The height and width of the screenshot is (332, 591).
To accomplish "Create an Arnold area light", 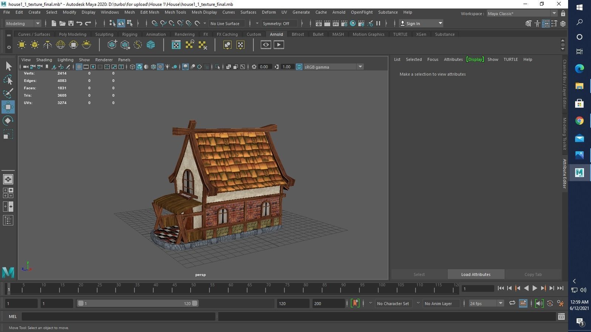I will (x=22, y=45).
